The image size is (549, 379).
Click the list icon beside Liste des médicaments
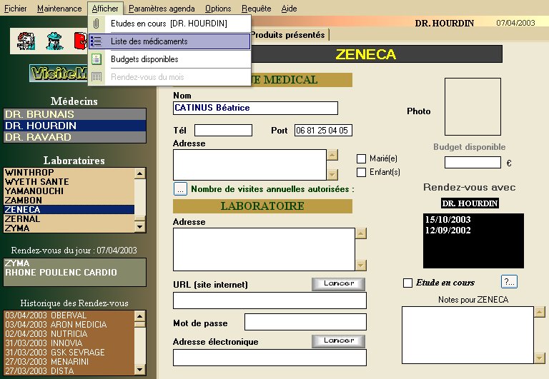coord(97,41)
